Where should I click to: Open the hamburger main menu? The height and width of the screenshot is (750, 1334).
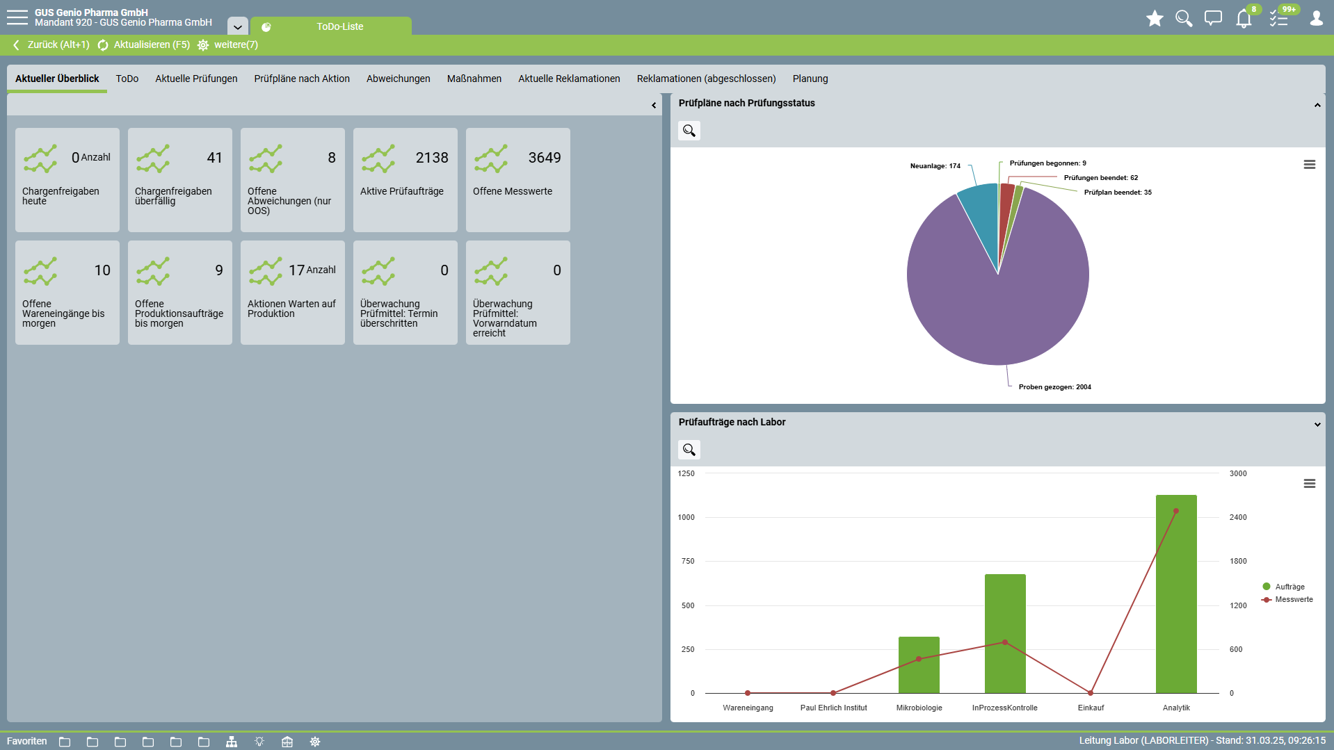pos(17,17)
